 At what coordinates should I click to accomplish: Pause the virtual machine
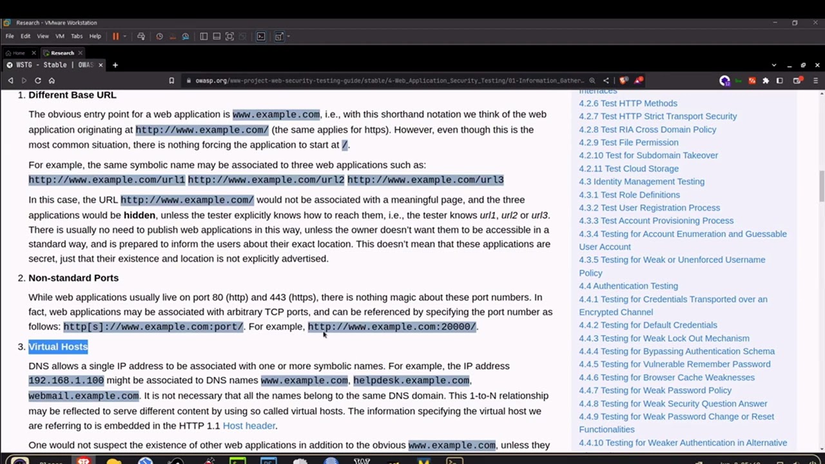pyautogui.click(x=115, y=36)
